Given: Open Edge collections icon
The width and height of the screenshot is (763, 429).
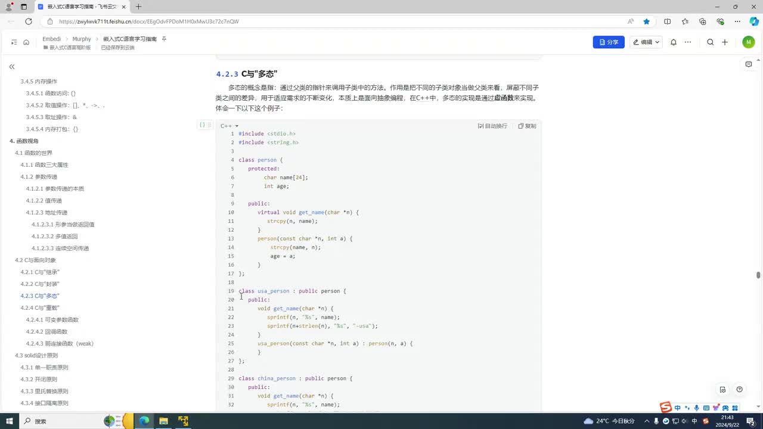Looking at the screenshot, I should [703, 21].
